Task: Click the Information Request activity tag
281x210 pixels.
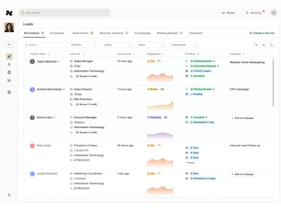Action: (x=203, y=66)
